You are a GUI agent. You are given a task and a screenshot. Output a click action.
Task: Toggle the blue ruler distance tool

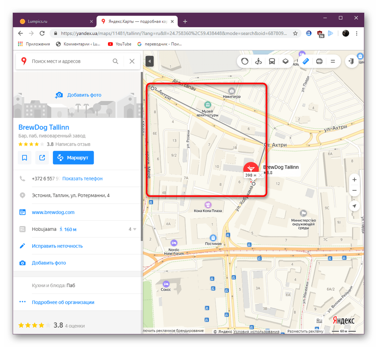[306, 61]
